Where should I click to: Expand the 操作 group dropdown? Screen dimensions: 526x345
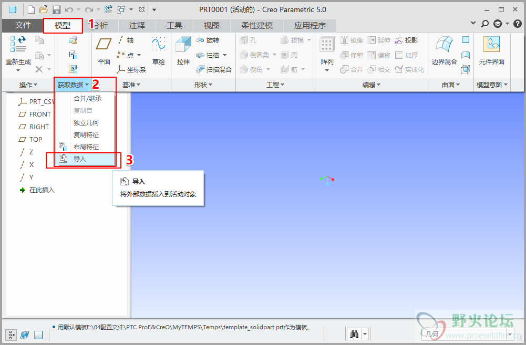pyautogui.click(x=28, y=85)
